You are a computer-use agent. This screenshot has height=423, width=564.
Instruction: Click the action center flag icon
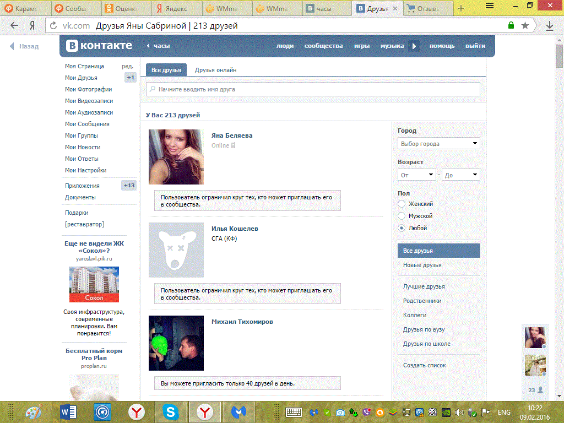tap(485, 412)
